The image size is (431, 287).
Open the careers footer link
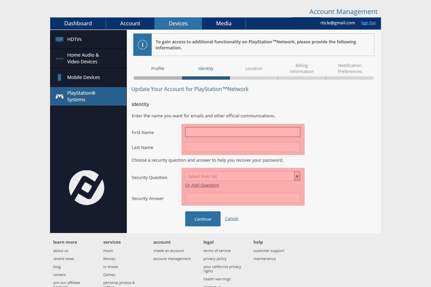60,275
